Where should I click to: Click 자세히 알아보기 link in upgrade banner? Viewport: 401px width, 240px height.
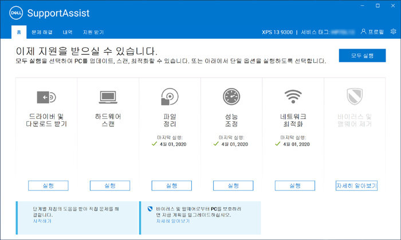pyautogui.click(x=173, y=221)
